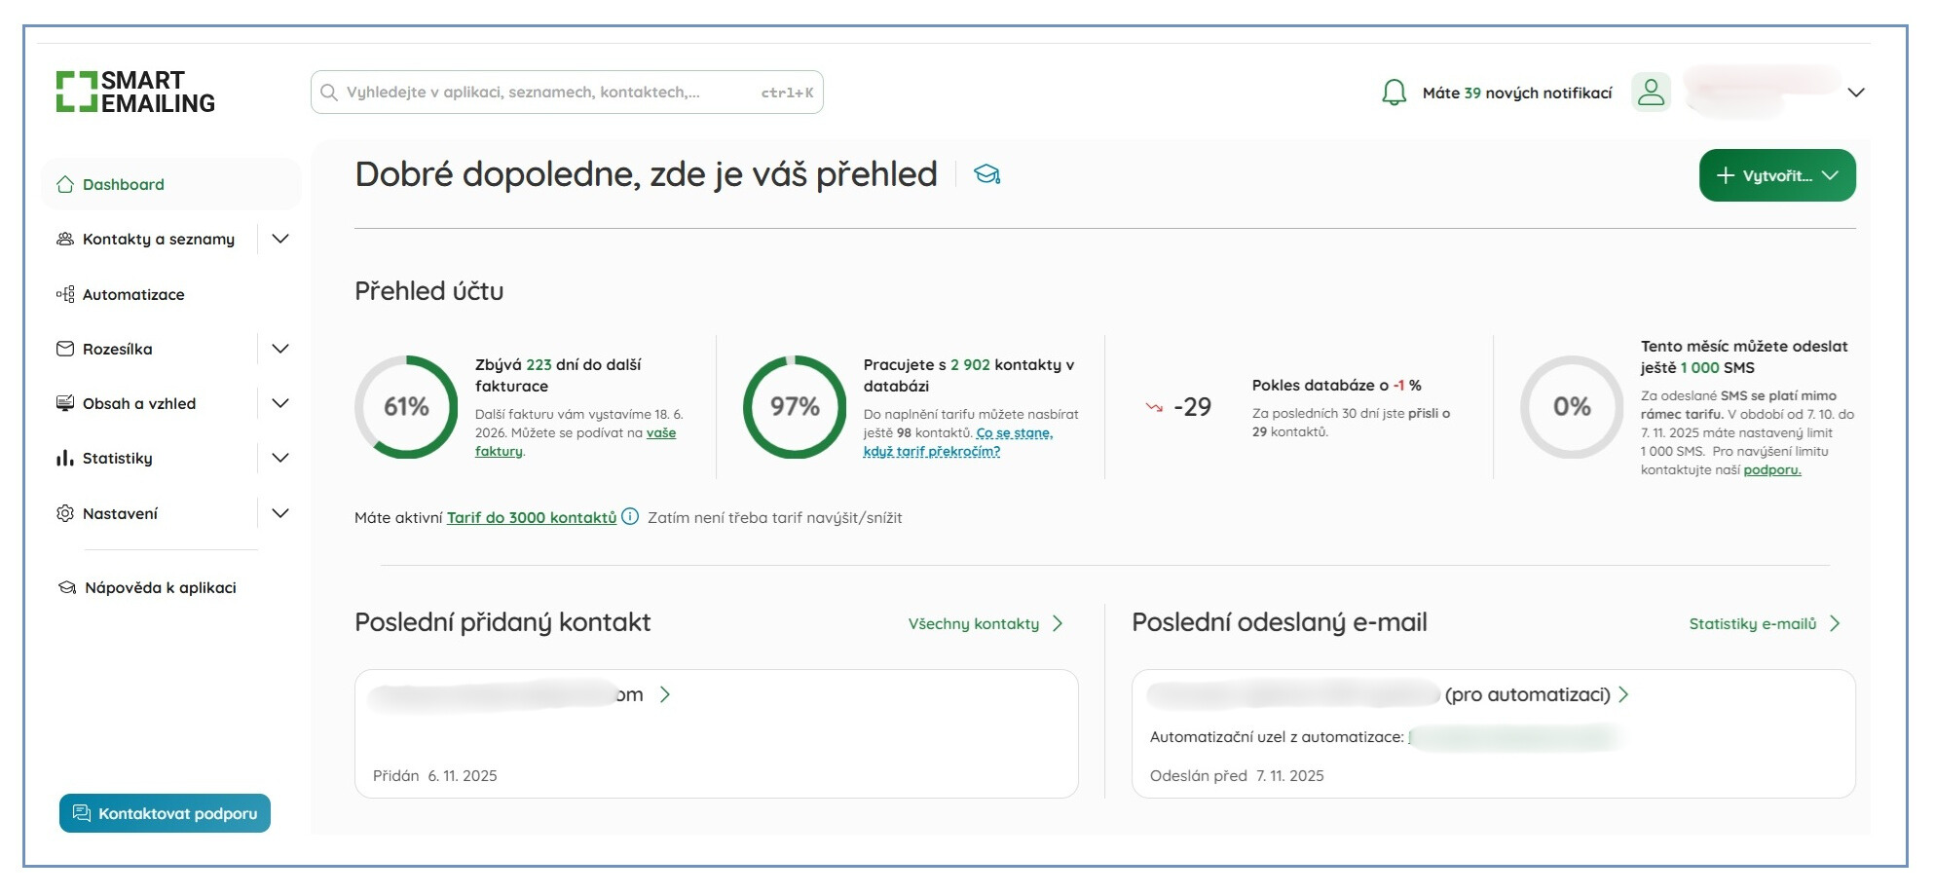Click the graduation cap icon beside the heading
Screen dimensions: 1934x895
pos(986,174)
